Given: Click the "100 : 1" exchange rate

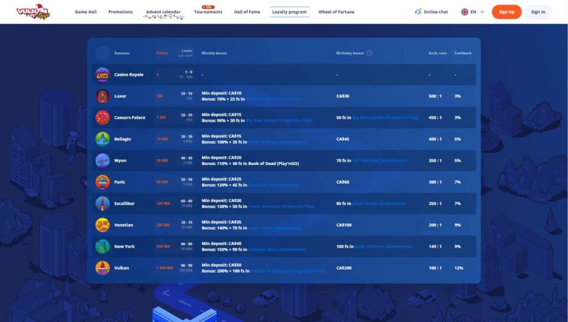Looking at the screenshot, I should tap(435, 268).
